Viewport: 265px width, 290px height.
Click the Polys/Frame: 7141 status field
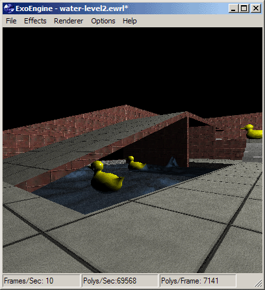(197, 281)
